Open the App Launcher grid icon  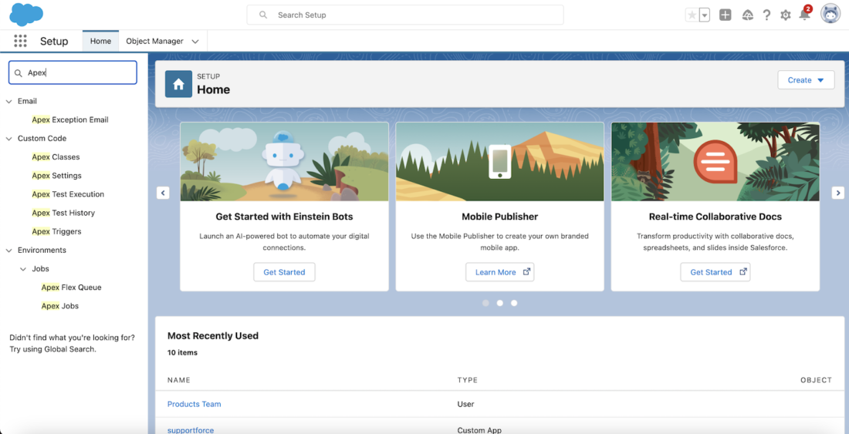[20, 41]
